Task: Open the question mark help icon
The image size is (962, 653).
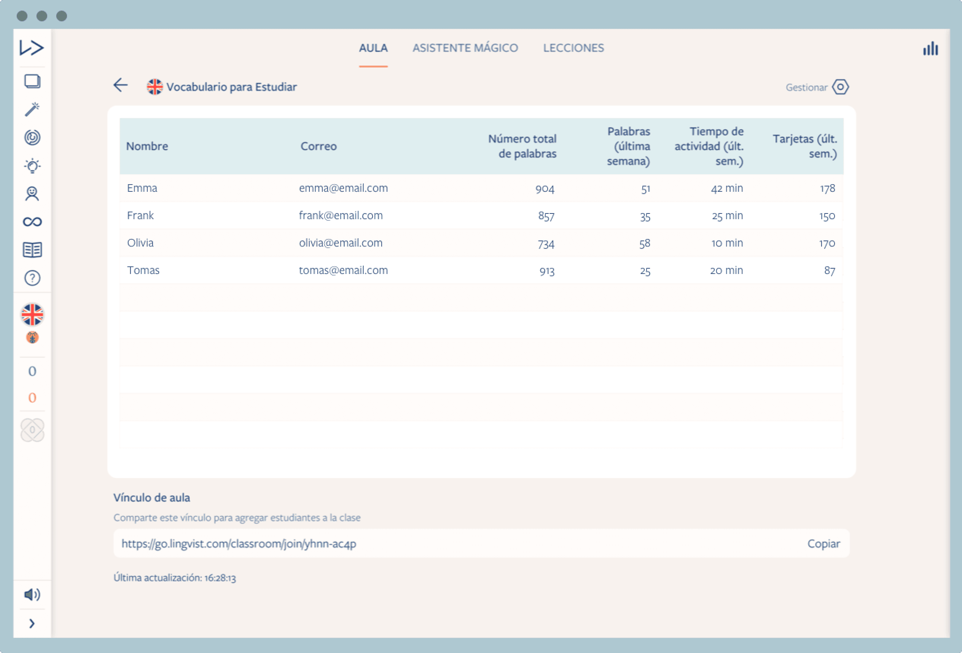Action: [32, 278]
